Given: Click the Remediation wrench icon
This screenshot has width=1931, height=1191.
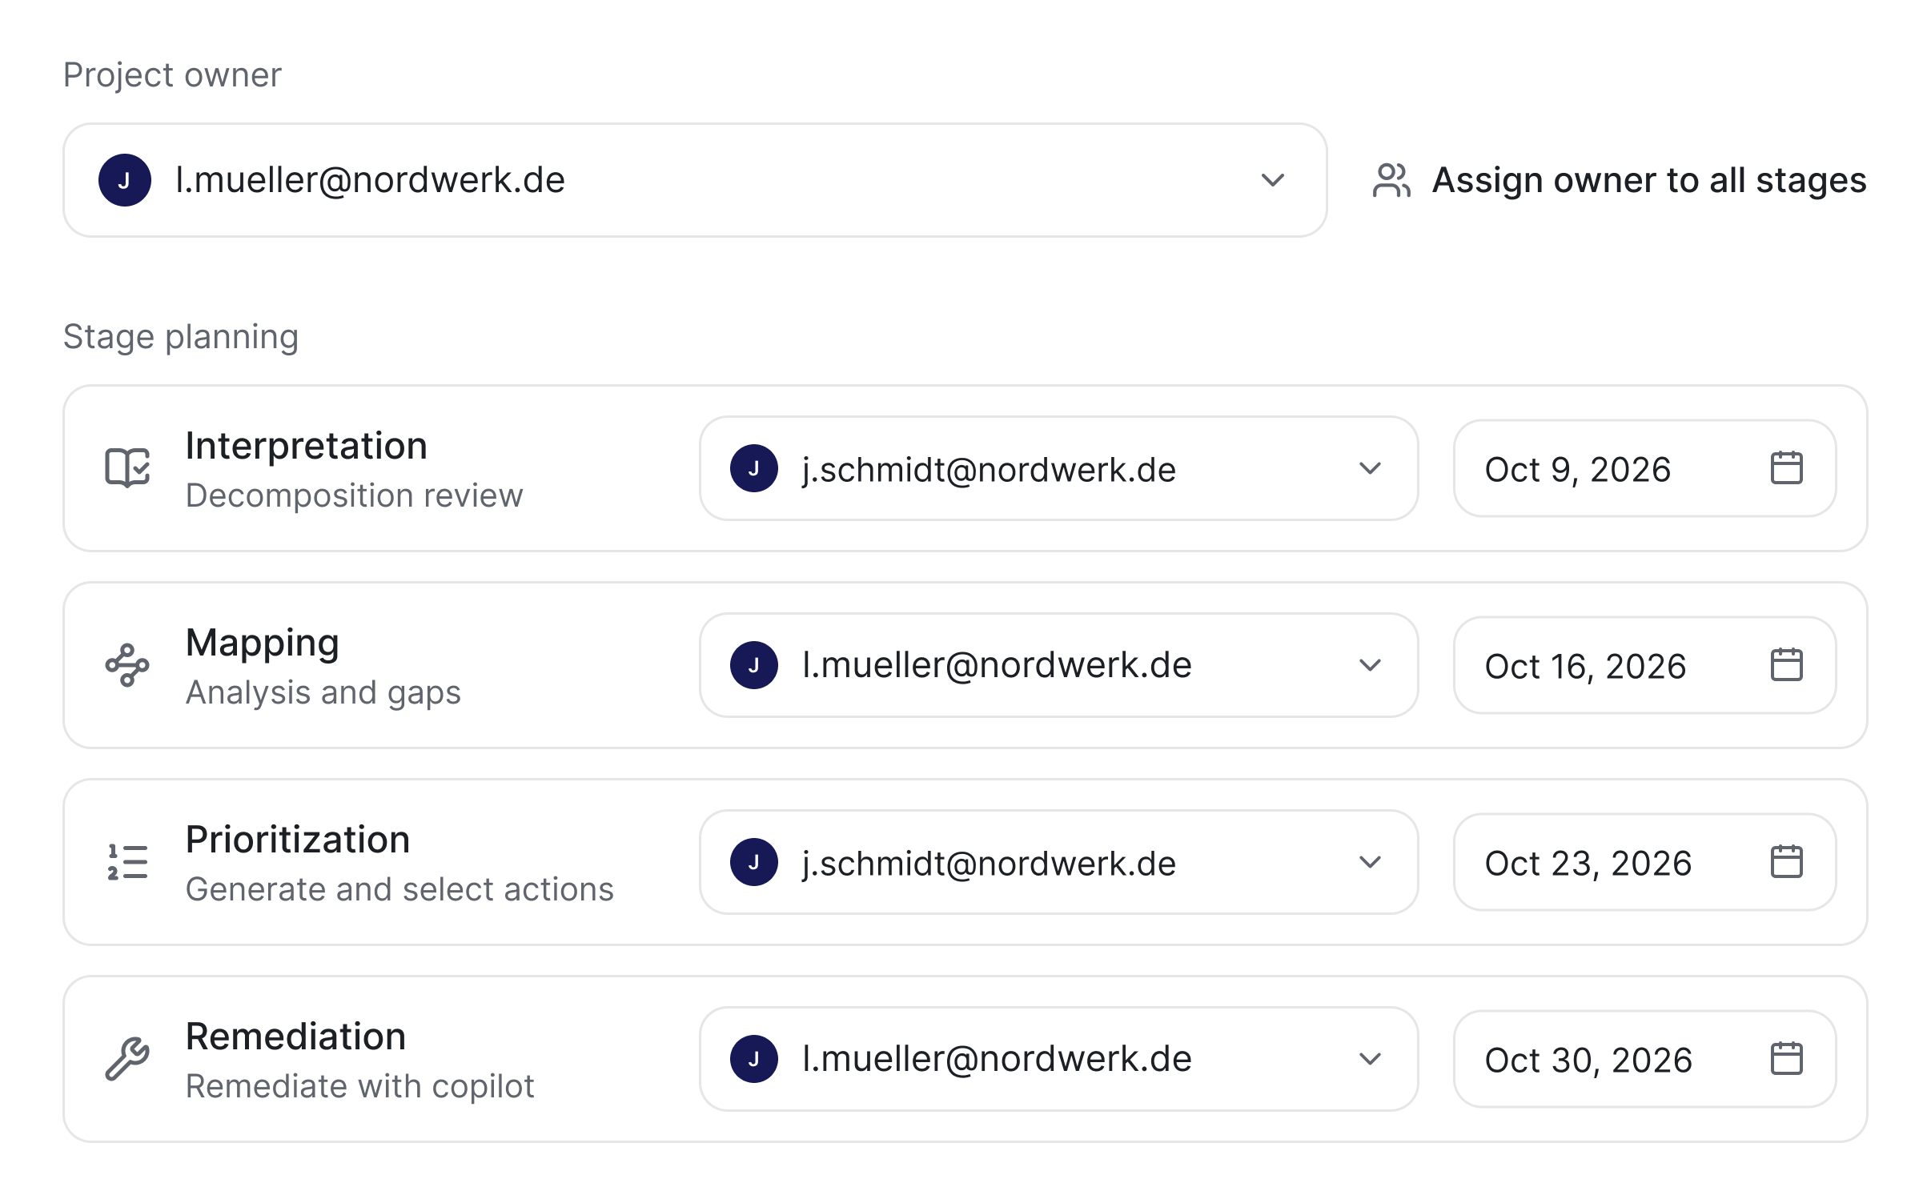Looking at the screenshot, I should coord(127,1059).
